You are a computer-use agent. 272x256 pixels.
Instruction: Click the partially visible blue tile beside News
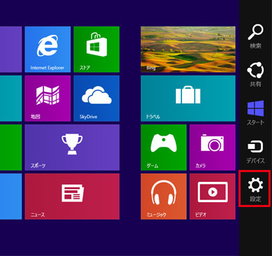(10, 197)
